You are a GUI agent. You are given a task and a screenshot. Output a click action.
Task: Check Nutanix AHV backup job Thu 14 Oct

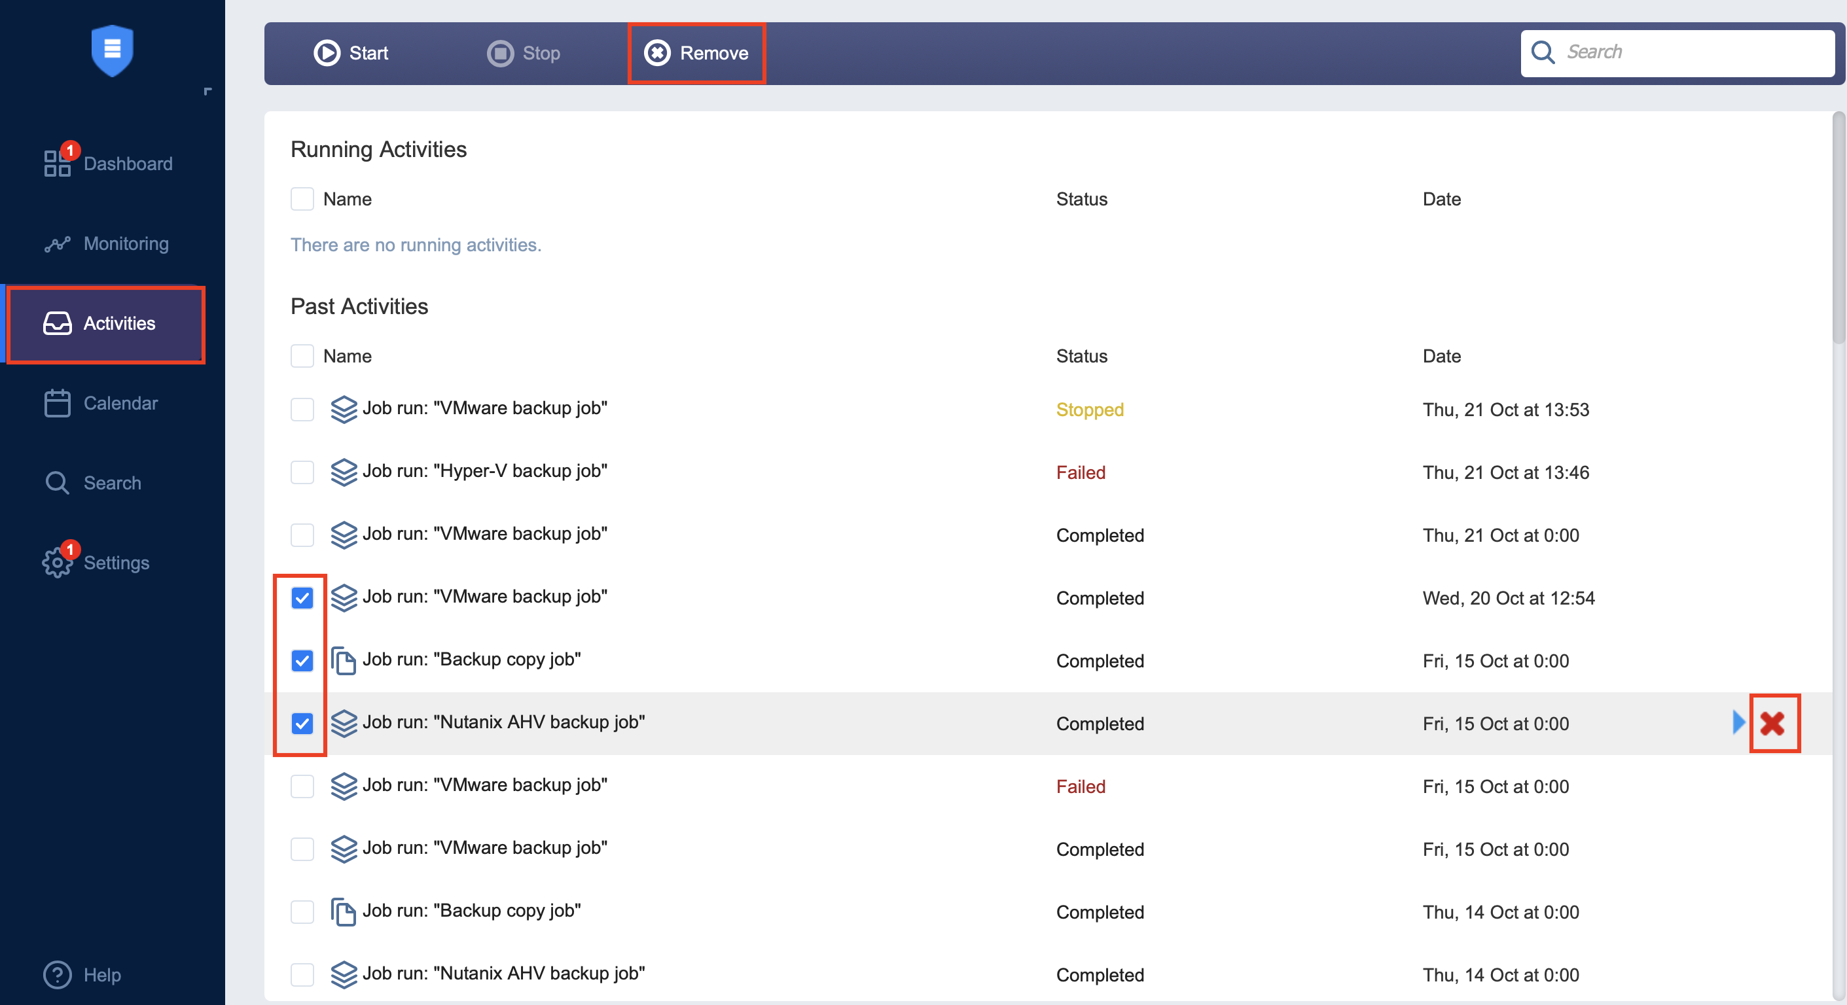pos(302,975)
